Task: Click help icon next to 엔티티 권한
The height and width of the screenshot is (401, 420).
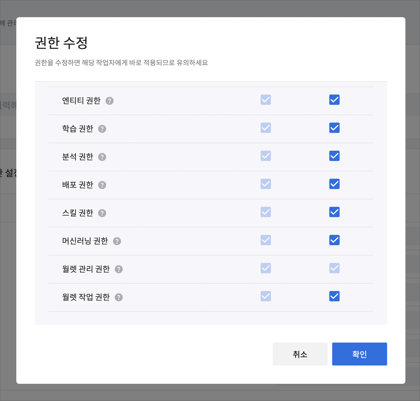Action: coord(110,101)
